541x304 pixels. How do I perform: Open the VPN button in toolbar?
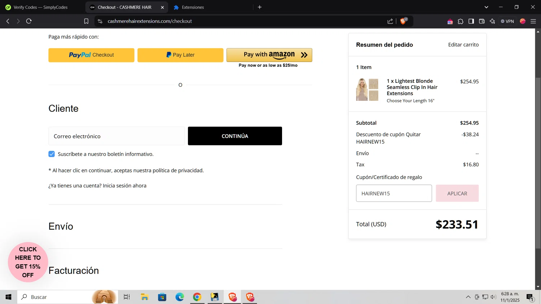pyautogui.click(x=507, y=21)
